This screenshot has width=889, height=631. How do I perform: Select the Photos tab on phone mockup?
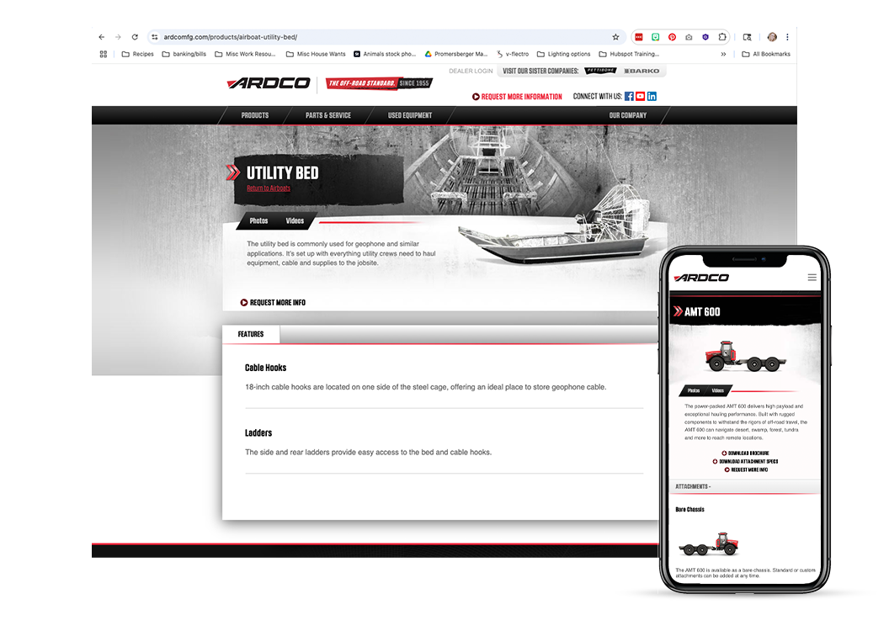coord(694,391)
